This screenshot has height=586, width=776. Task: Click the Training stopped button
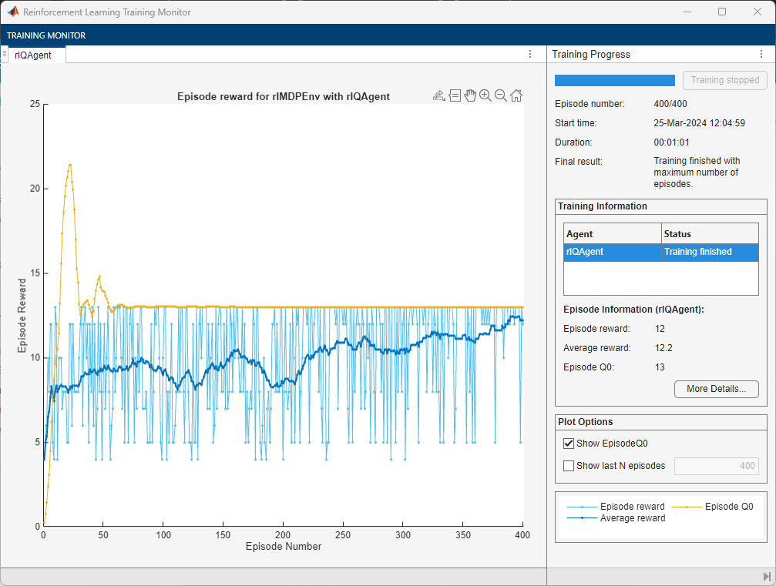point(724,80)
